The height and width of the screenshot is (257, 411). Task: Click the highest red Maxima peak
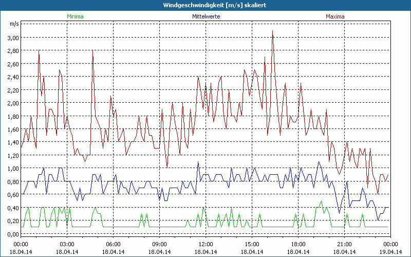tap(272, 31)
